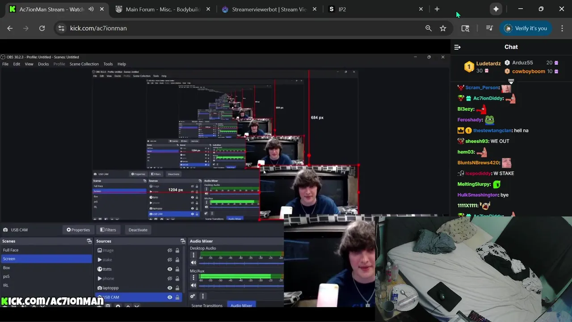572x322 pixels.
Task: Close the Streamerviewerbot tab
Action: (x=315, y=9)
